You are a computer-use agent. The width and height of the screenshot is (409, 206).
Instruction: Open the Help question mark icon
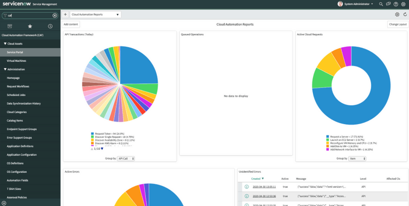396,4
